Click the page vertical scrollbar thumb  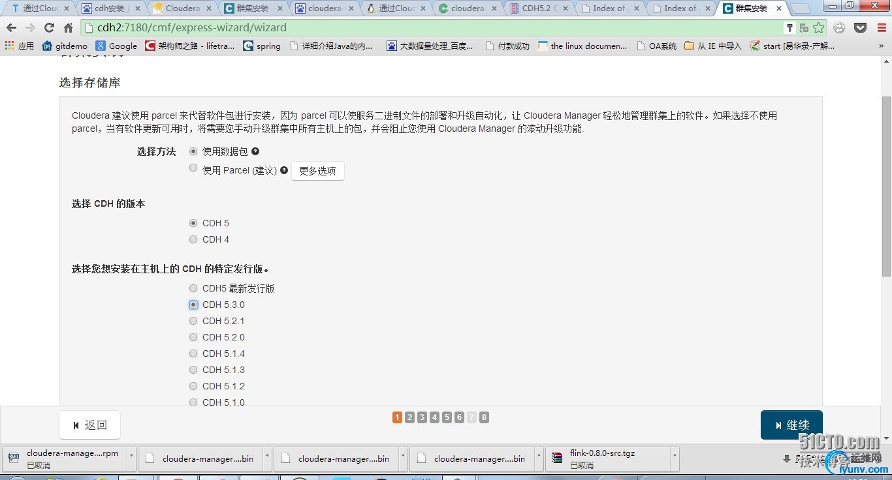886,186
